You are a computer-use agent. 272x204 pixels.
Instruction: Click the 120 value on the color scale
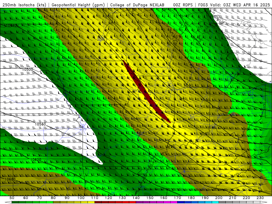pos(108,198)
